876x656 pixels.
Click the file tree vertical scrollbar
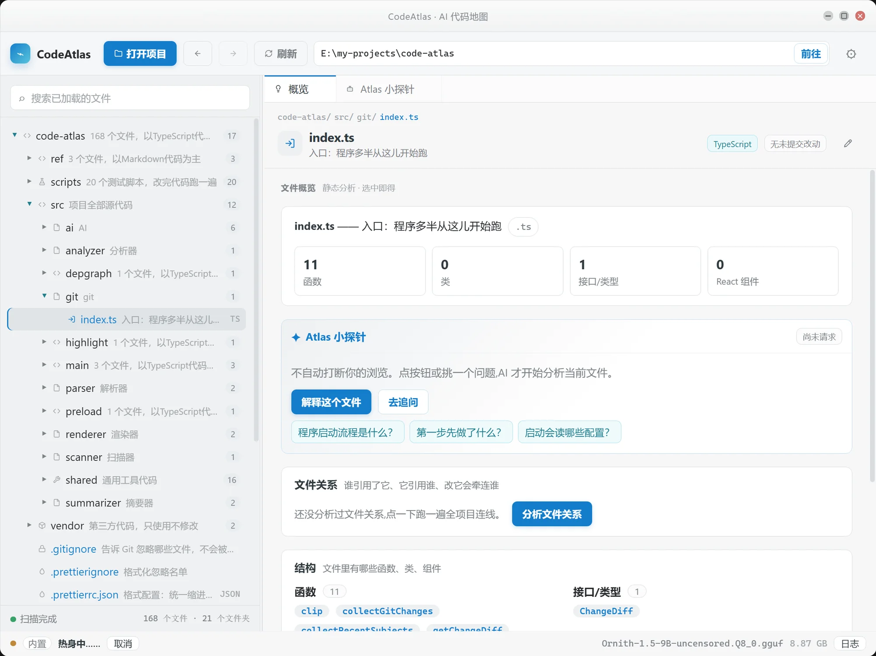pos(256,280)
